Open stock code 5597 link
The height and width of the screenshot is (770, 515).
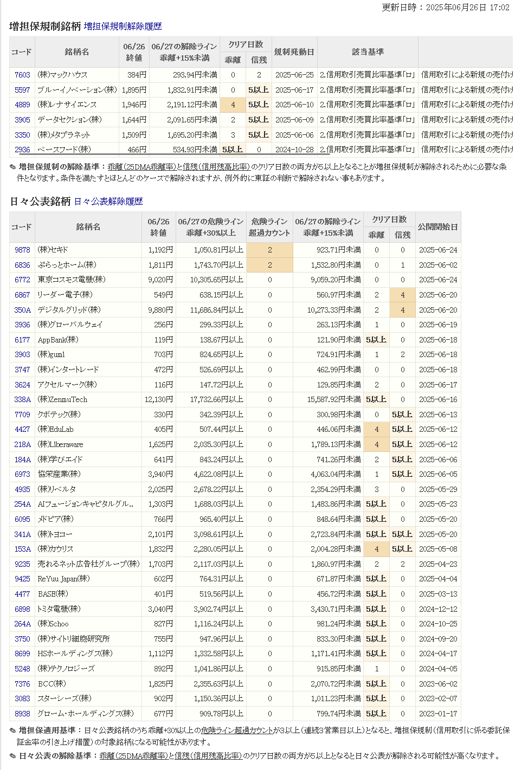(x=22, y=90)
